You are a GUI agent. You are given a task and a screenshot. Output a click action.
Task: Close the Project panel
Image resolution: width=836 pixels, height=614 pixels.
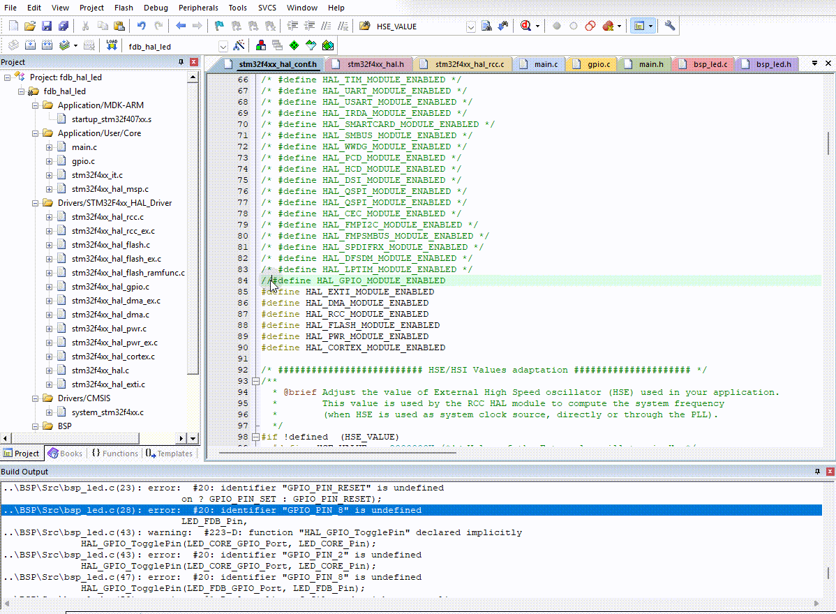click(x=194, y=62)
